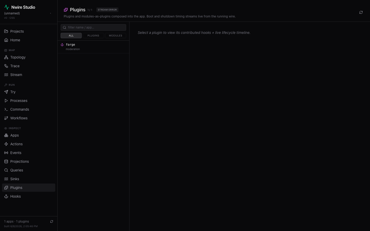The image size is (370, 231).
Task: Click the rebuild refresh icon in sidebar footer
Action: pyautogui.click(x=52, y=222)
